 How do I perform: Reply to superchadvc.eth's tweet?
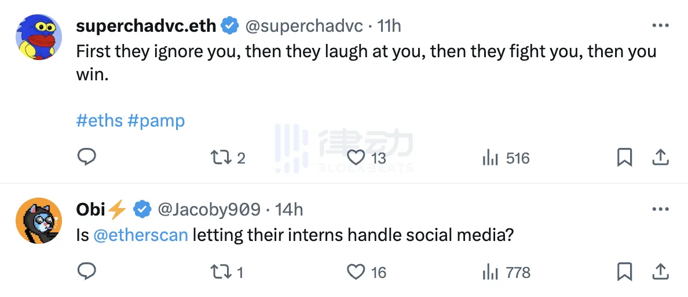click(86, 157)
